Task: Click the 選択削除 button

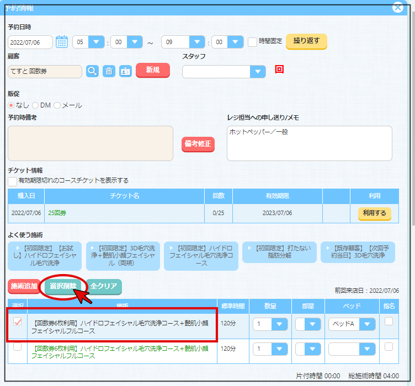Action: coord(63,286)
